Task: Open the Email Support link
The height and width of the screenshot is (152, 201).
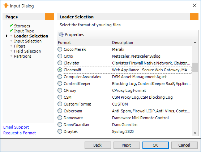Action: (16, 127)
